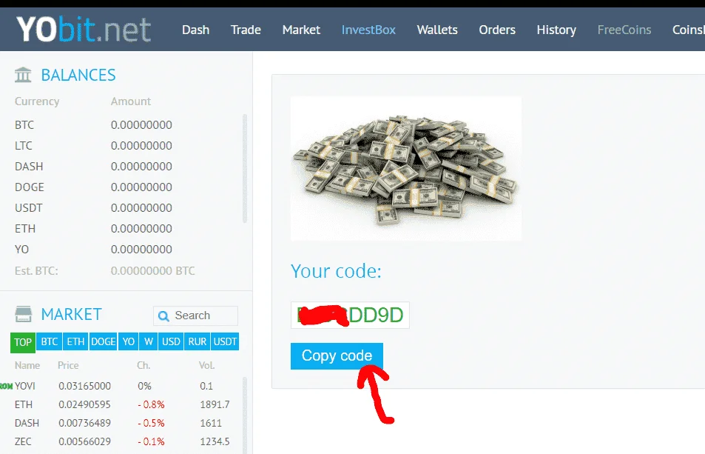Sort market by Price column header

68,365
